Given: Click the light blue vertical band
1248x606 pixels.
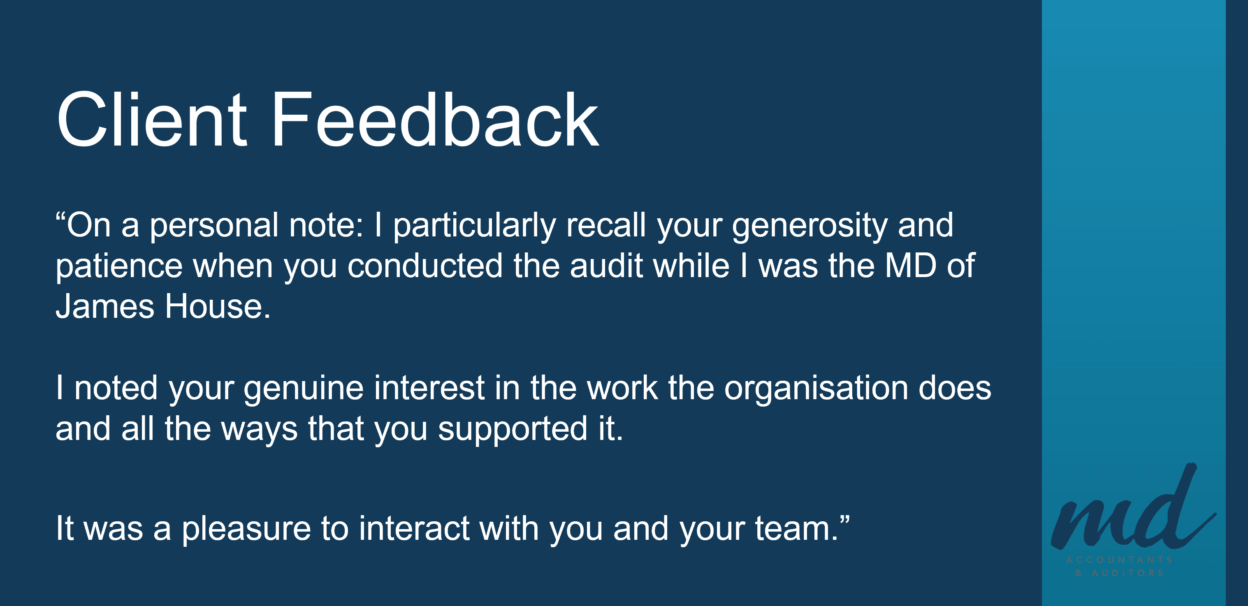Looking at the screenshot, I should 1133,242.
